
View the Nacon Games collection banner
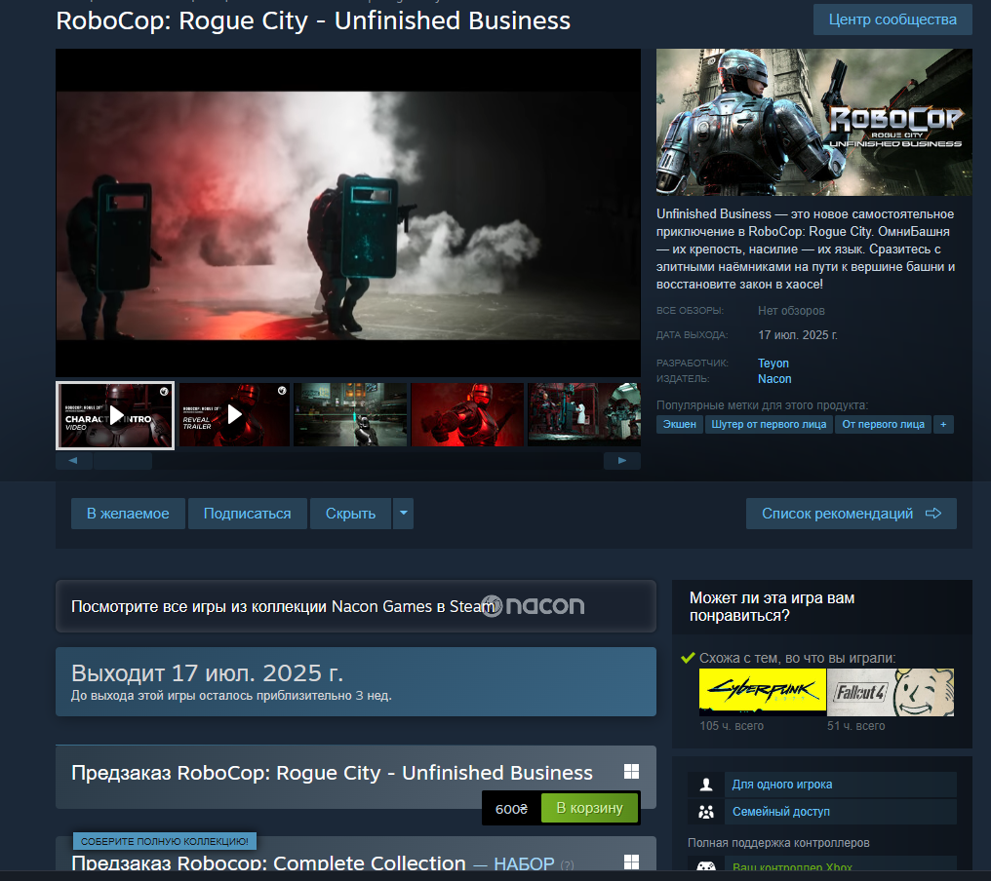[x=356, y=606]
